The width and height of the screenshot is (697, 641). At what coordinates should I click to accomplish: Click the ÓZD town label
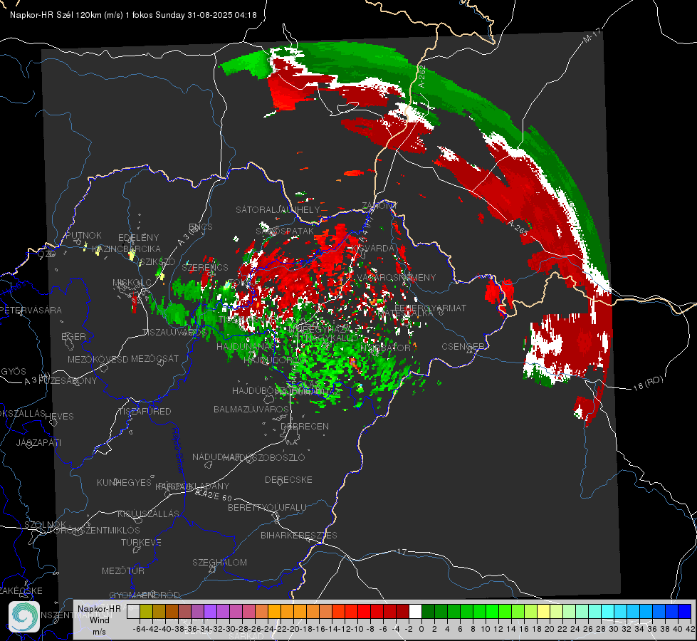(47, 254)
